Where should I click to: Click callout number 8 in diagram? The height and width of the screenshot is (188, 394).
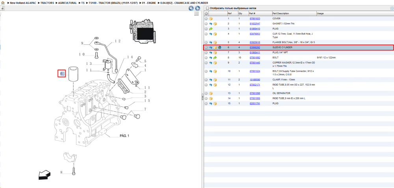click(61, 172)
